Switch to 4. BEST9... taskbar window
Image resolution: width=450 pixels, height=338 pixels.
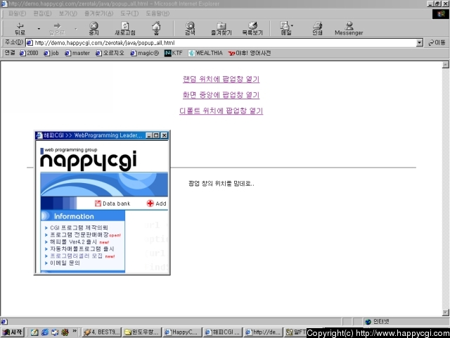(101, 332)
